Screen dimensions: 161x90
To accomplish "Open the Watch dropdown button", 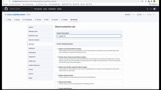I will point(128,14).
